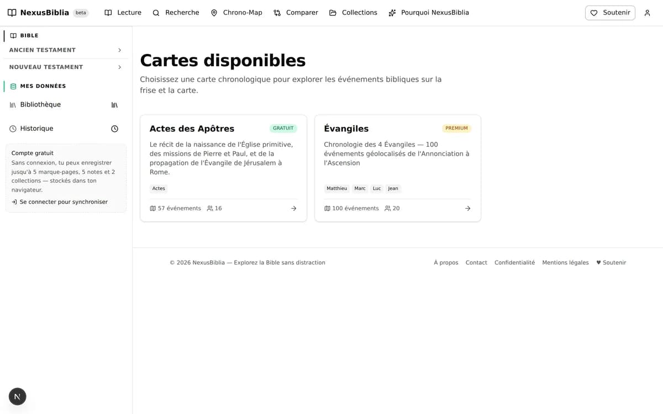Viewport: 663px width, 414px height.
Task: Click the Marc tag
Action: [360, 189]
